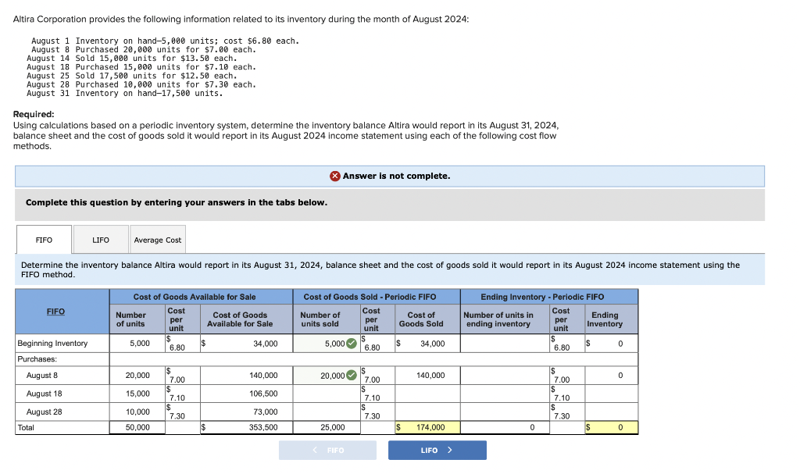Click August 28 units in ending inventory cell

coord(505,412)
